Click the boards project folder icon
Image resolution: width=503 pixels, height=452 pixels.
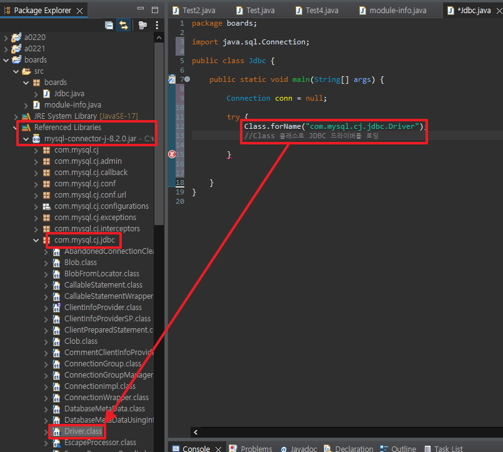16,60
